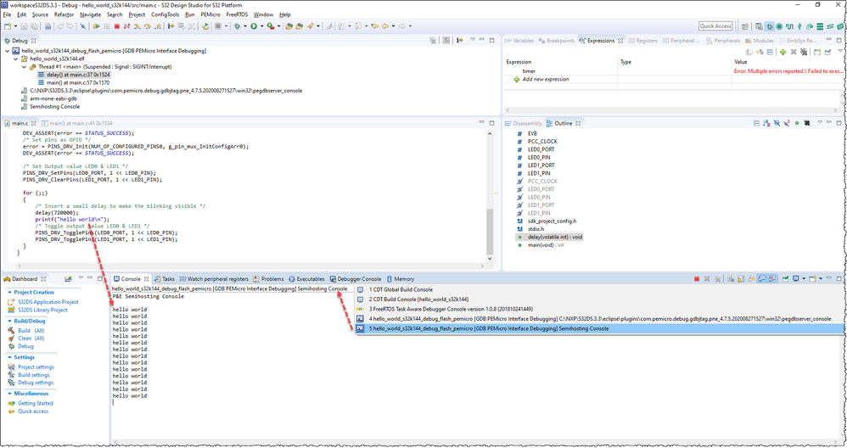847x448 pixels.
Task: Switch to Debug perspective gear icon
Action: click(769, 26)
